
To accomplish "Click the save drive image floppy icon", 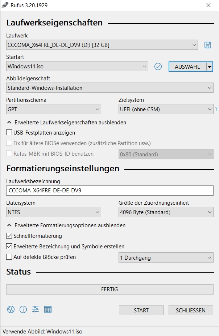I will [x=208, y=45].
